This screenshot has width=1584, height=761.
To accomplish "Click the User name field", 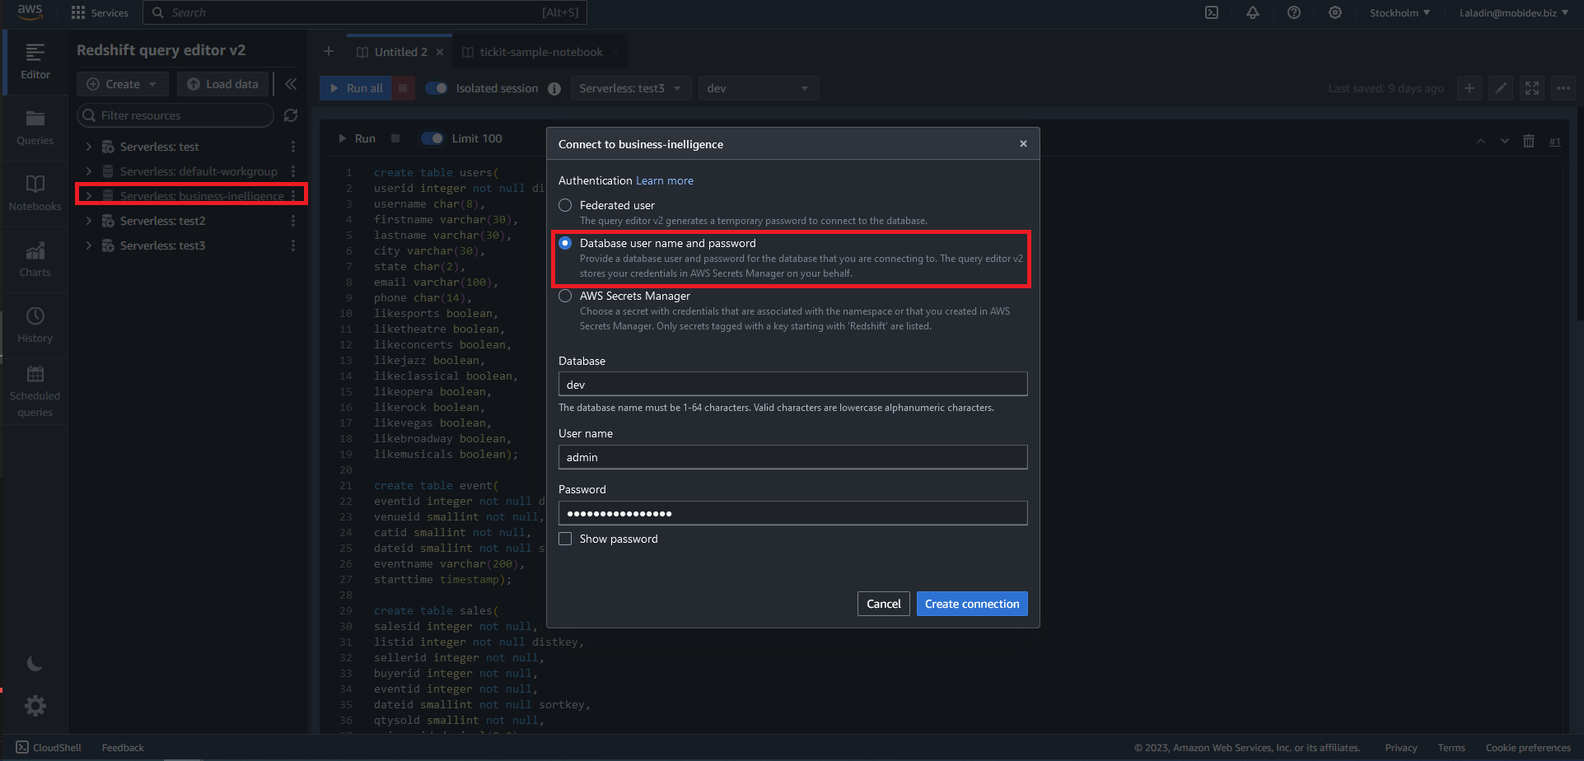I will click(792, 457).
